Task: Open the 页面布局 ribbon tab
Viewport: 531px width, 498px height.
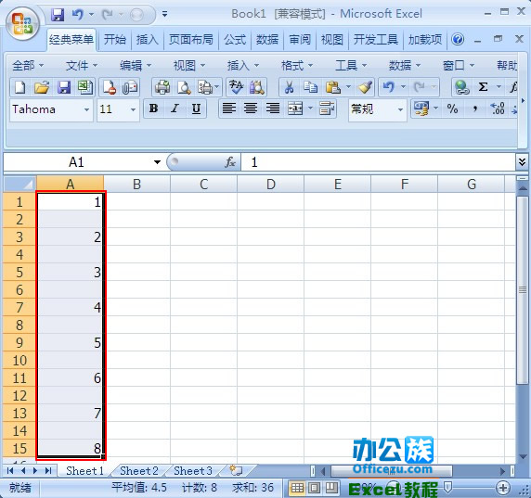Action: pyautogui.click(x=191, y=40)
